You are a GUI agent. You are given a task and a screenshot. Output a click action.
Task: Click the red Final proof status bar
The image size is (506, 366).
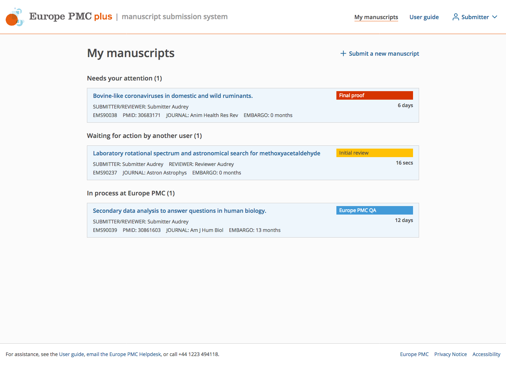click(x=375, y=95)
